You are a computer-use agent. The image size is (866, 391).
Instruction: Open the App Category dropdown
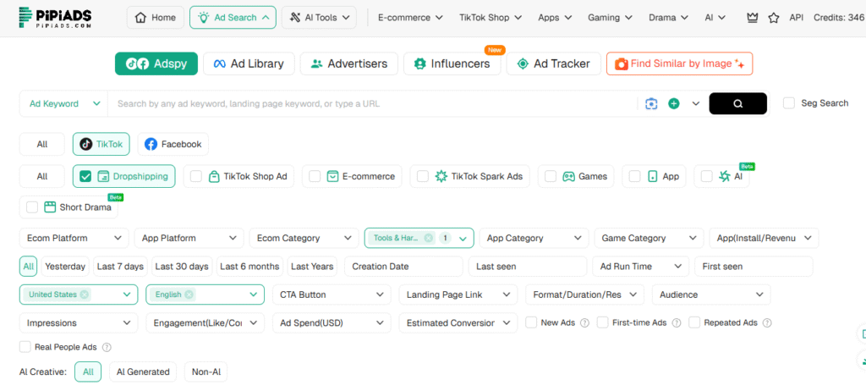tap(534, 239)
